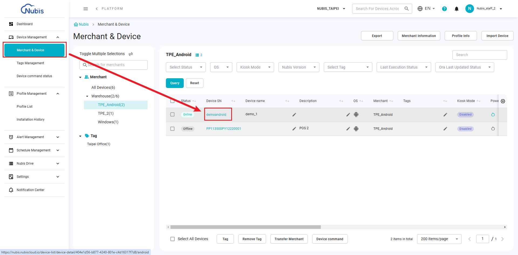Open Notification Center

point(35,190)
